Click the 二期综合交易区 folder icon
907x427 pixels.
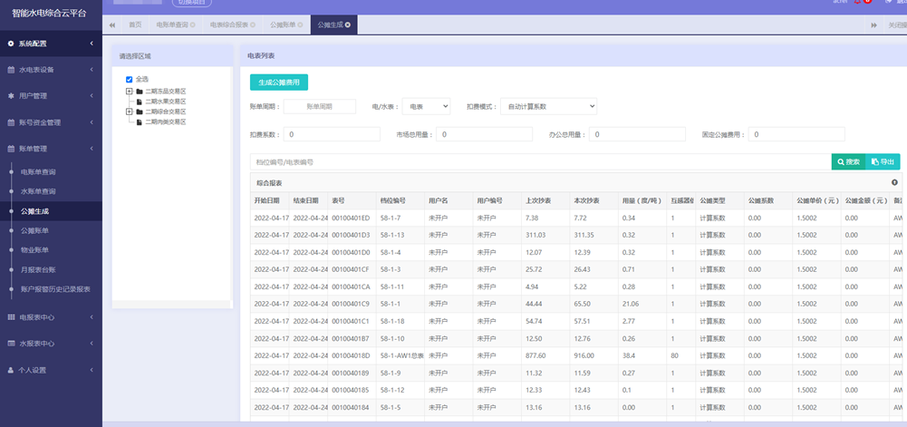point(140,112)
